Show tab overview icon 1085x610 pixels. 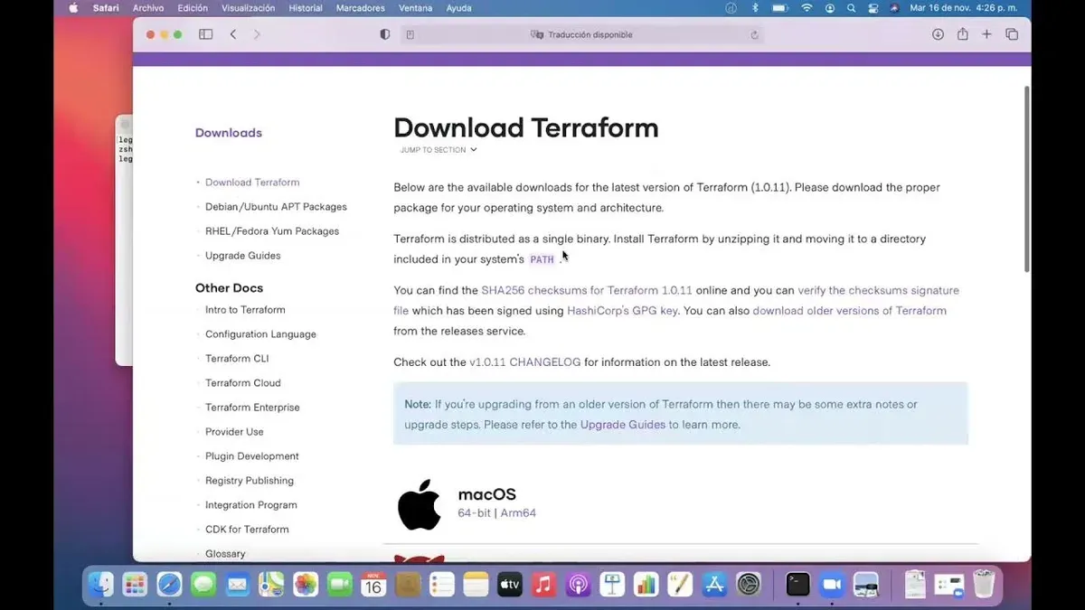coord(1012,34)
